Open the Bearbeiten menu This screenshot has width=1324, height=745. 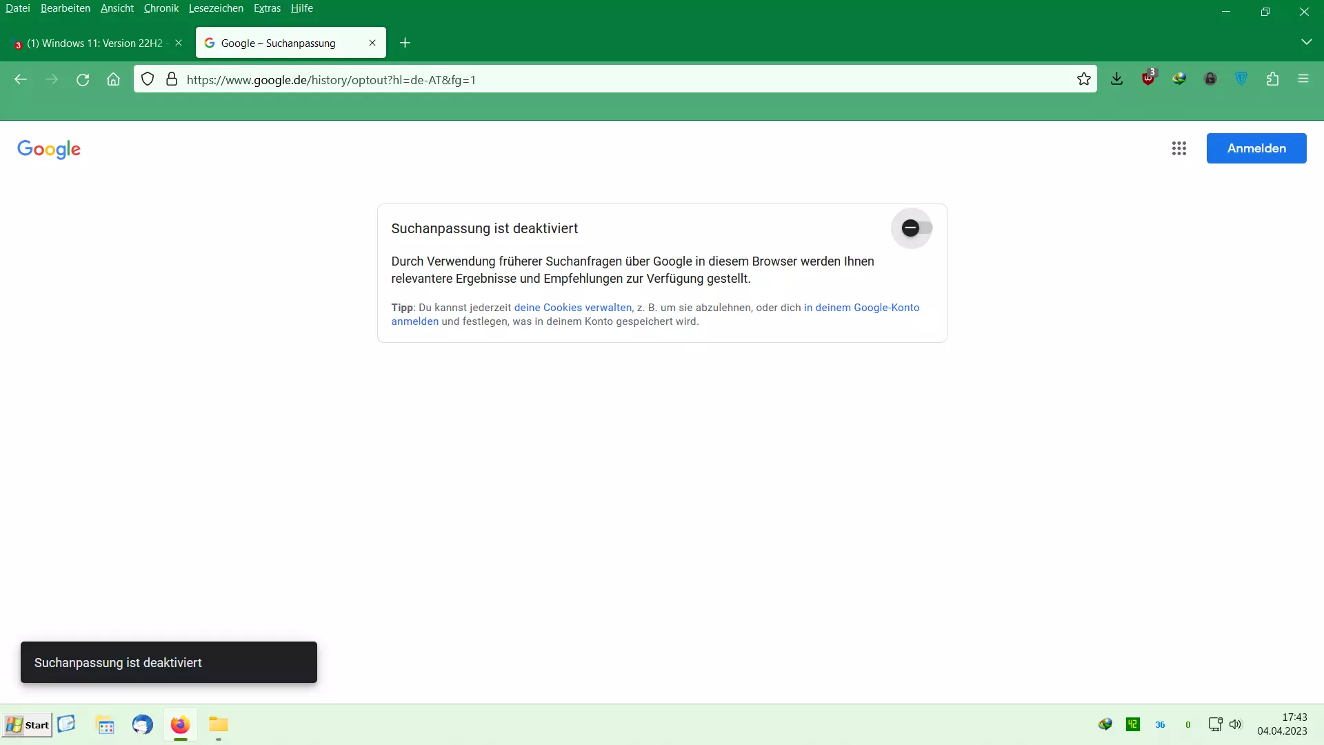tap(66, 8)
